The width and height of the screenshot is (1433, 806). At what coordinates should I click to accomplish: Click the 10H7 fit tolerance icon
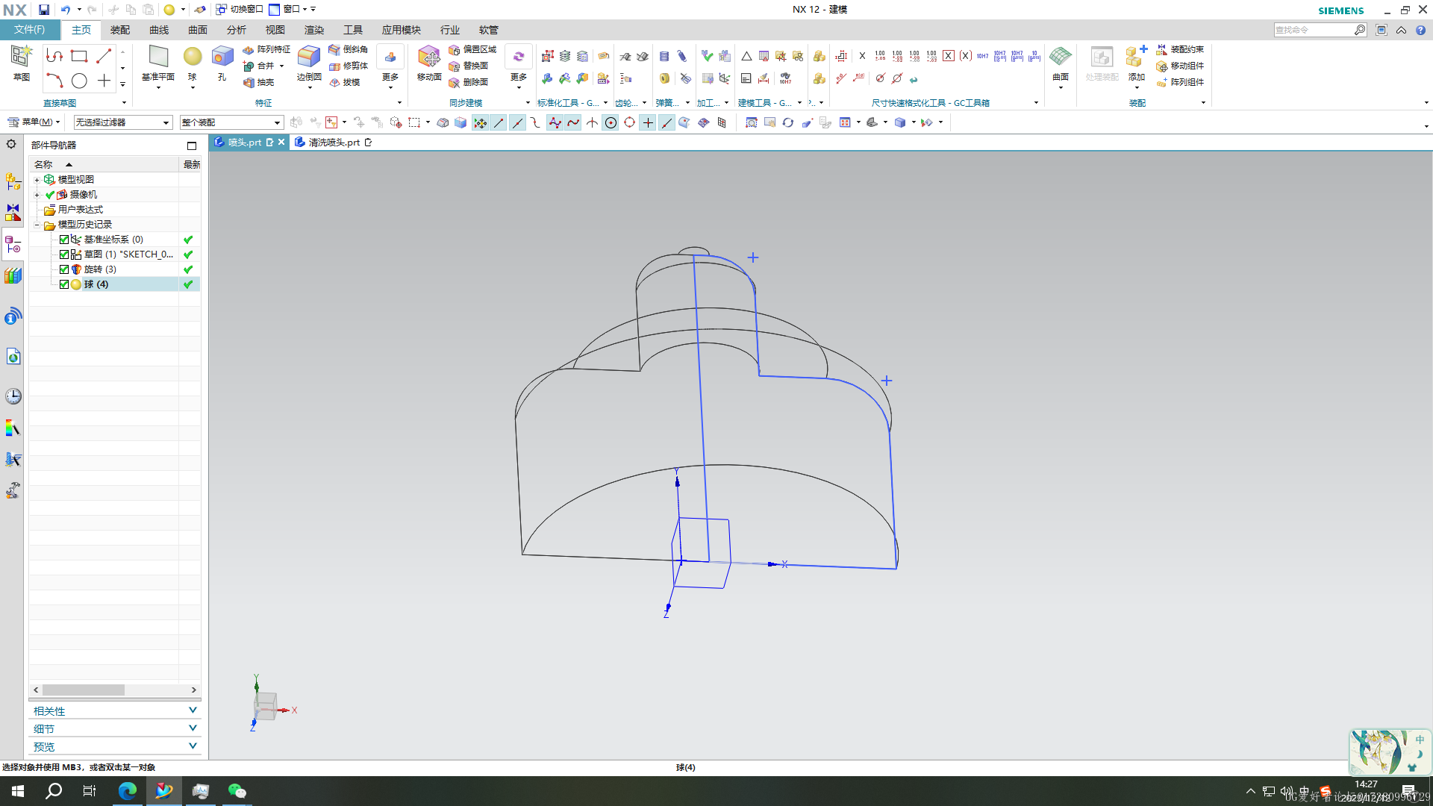[x=982, y=56]
